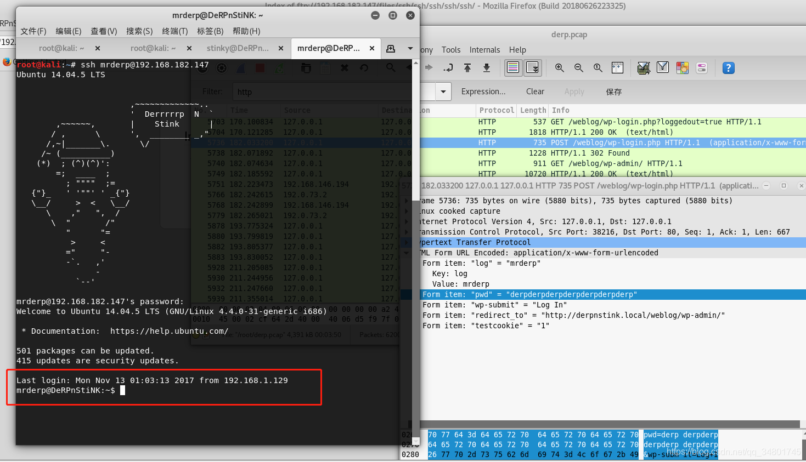The image size is (806, 462).
Task: Open Wireshark capture filters dialog
Action: pos(644,68)
